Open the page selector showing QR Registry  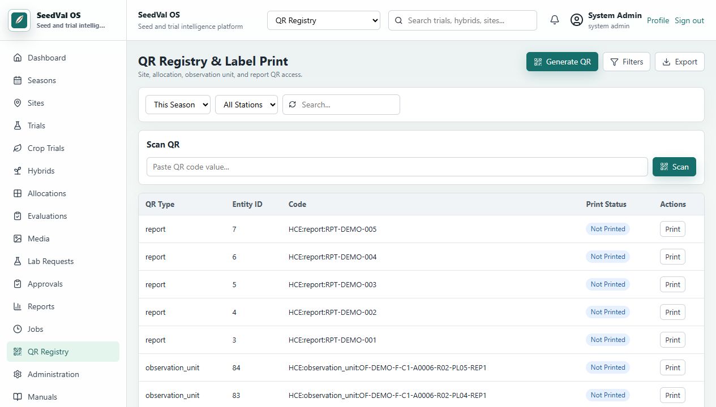324,20
